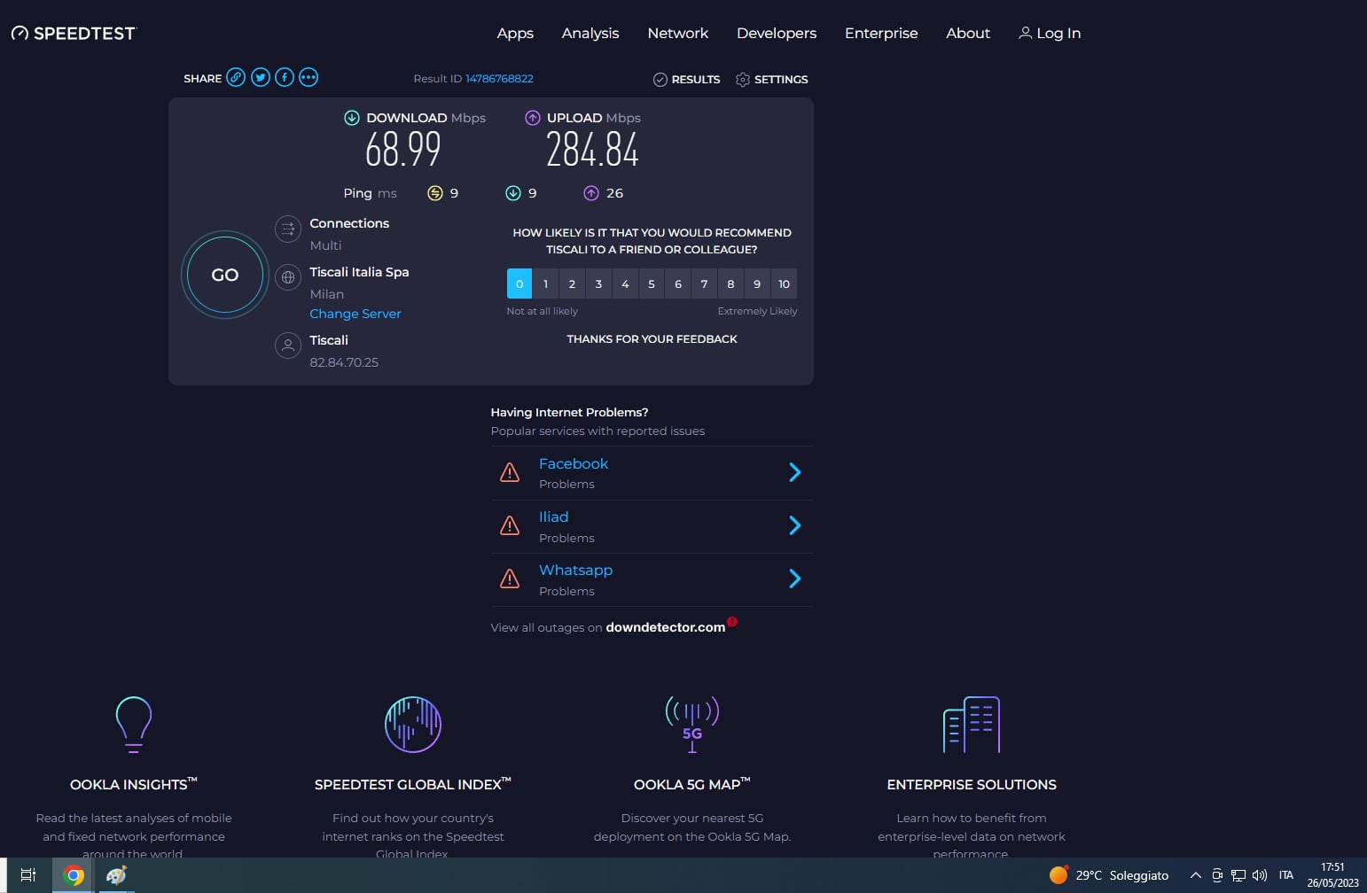This screenshot has height=893, width=1367.
Task: Open the Developers menu
Action: tap(777, 33)
